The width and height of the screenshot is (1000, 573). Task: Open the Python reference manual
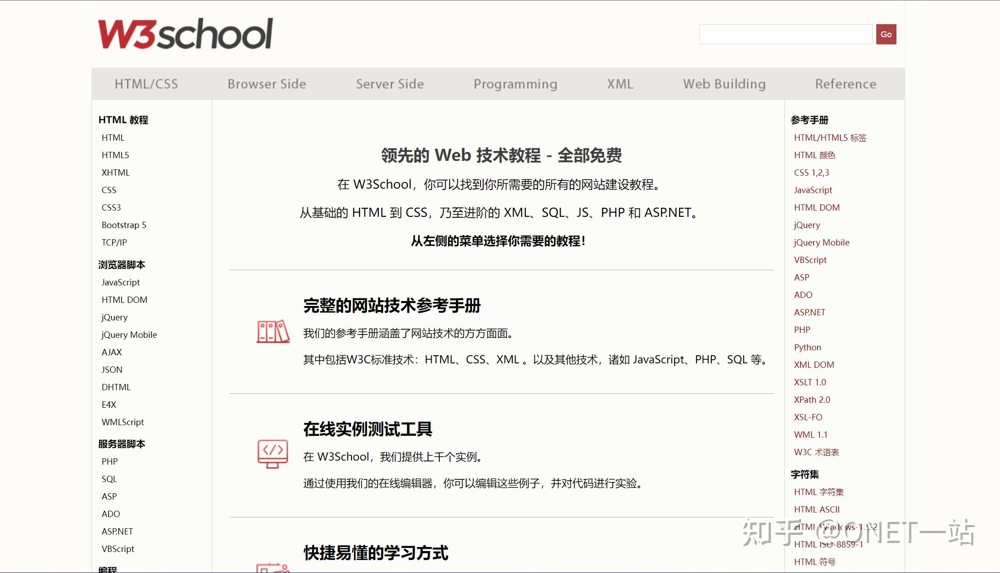point(807,347)
